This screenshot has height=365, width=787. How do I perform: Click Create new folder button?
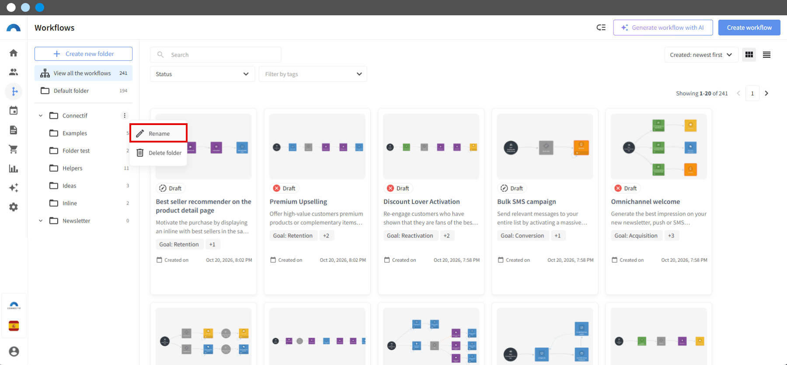point(84,54)
